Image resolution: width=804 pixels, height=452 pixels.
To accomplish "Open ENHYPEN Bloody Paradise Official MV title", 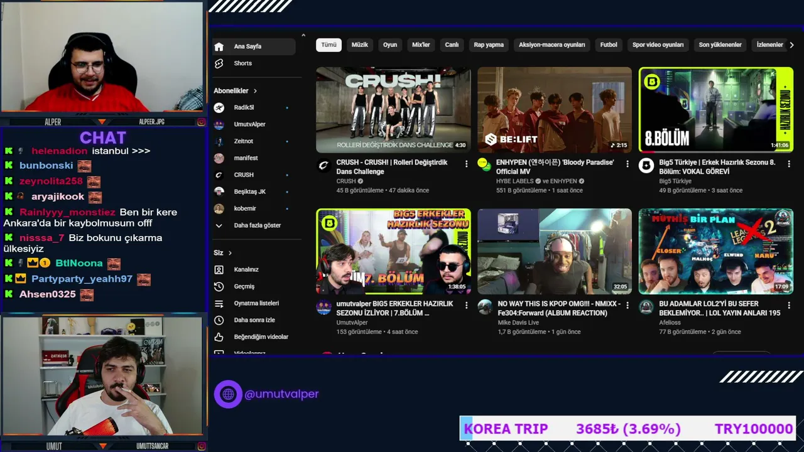I will coord(555,167).
